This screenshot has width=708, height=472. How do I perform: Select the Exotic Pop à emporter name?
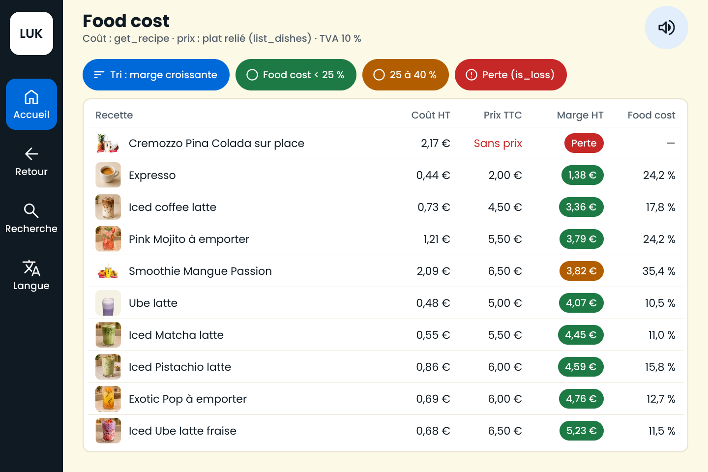click(x=188, y=399)
